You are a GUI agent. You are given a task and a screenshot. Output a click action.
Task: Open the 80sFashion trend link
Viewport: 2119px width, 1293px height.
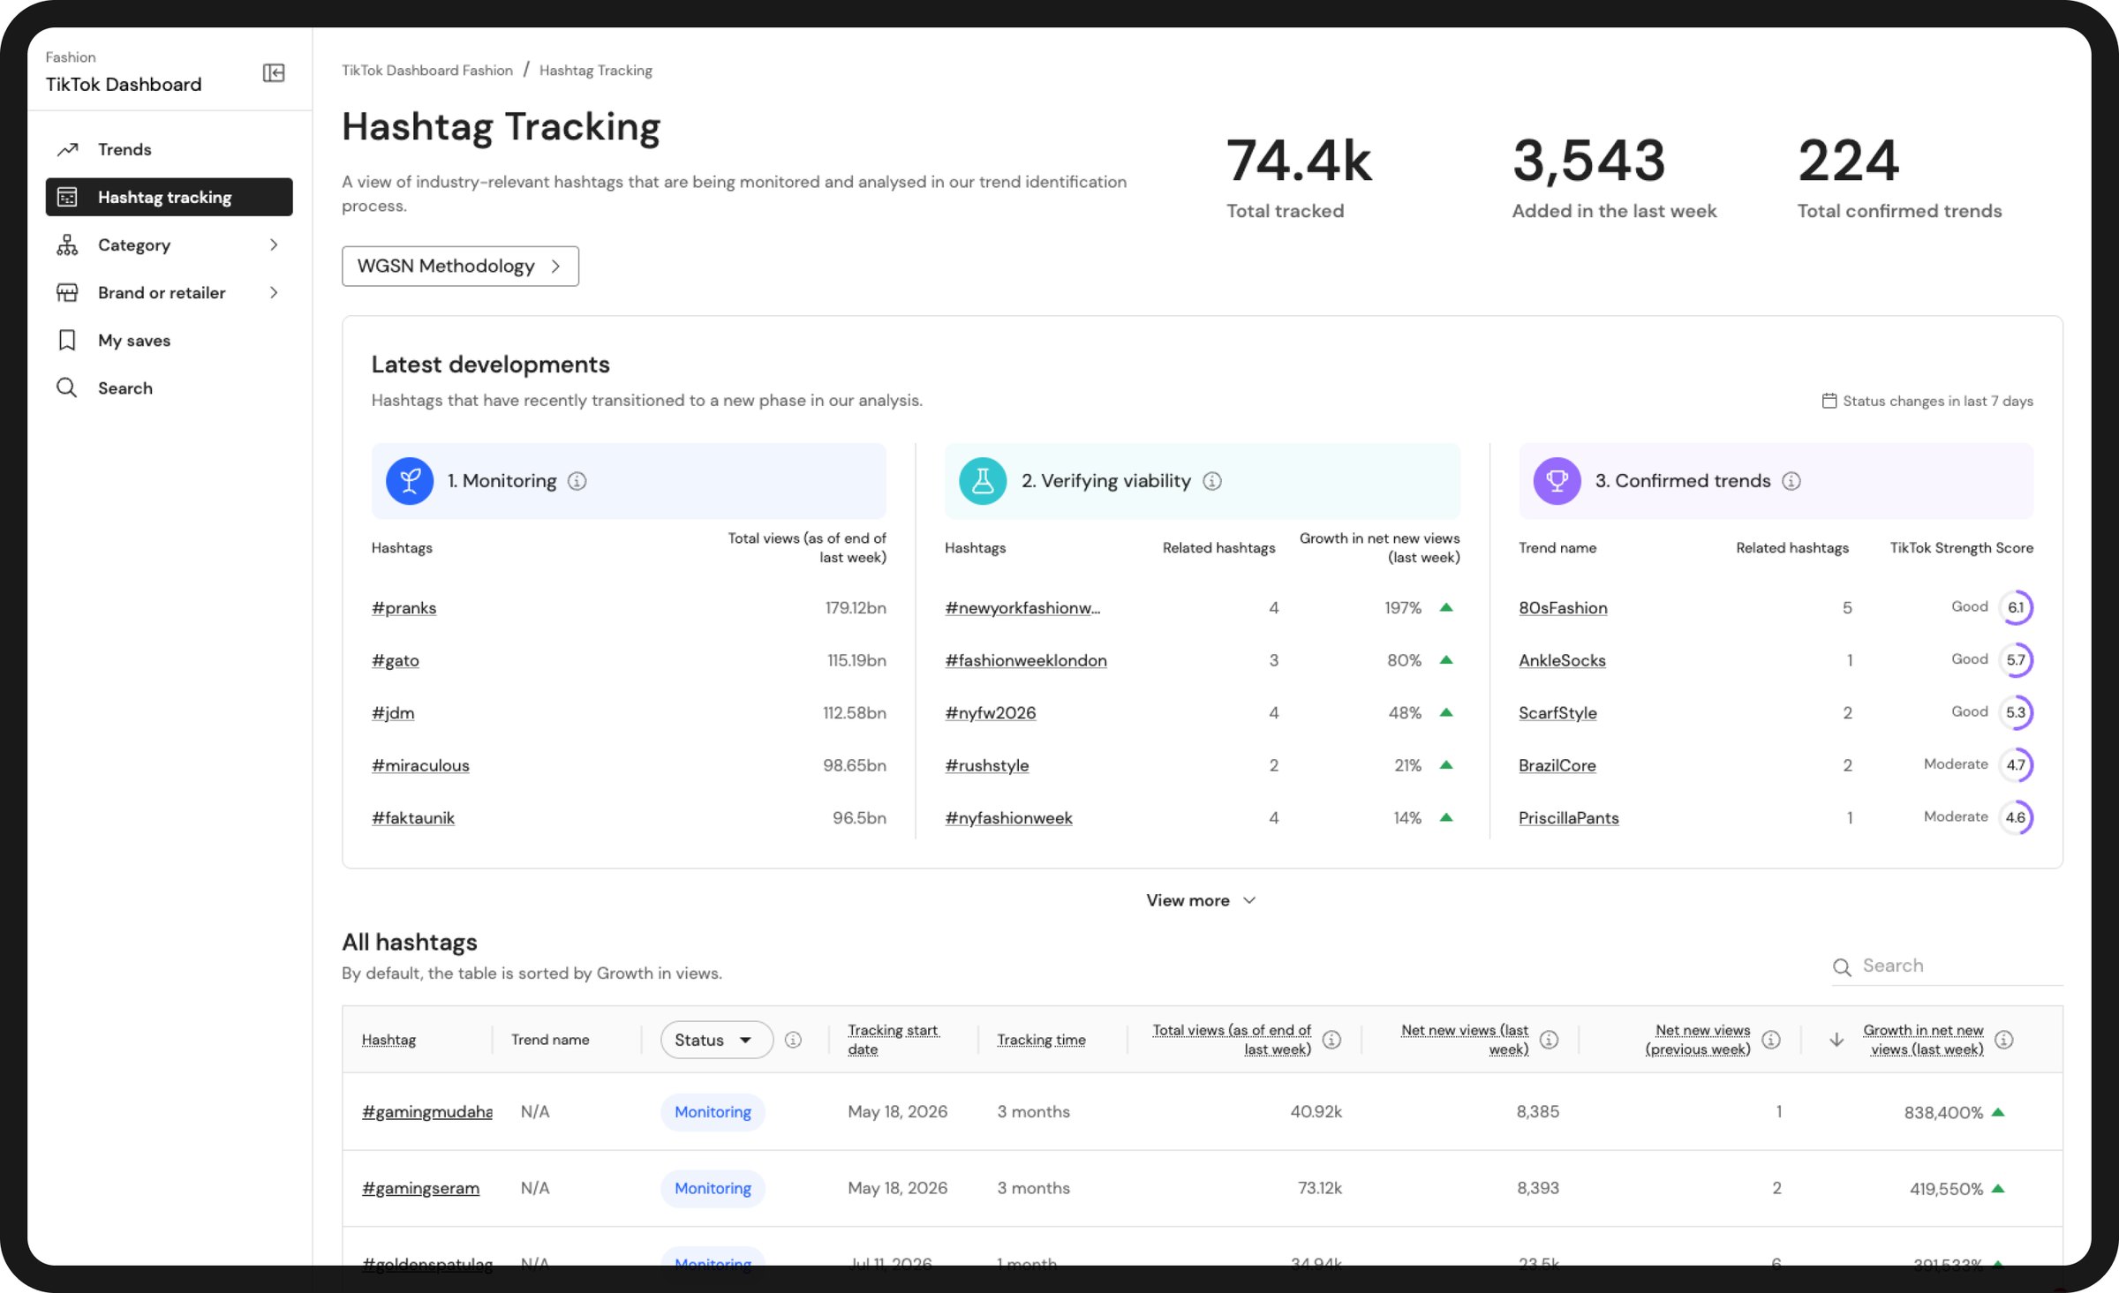[x=1563, y=608]
